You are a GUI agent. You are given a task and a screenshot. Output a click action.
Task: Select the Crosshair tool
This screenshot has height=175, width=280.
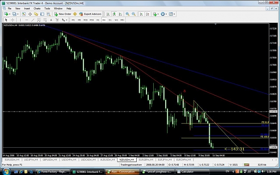(x=13, y=20)
